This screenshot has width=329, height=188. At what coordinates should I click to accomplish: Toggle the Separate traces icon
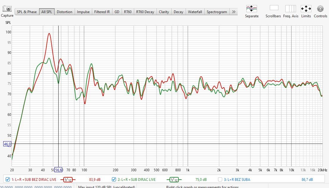coord(251,8)
